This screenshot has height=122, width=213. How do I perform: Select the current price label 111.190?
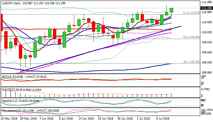[x=207, y=8]
